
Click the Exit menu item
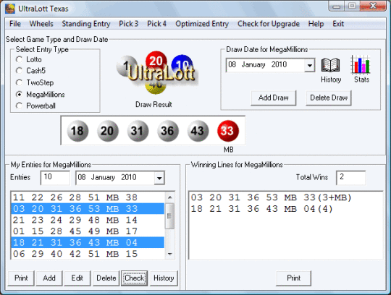pyautogui.click(x=338, y=24)
